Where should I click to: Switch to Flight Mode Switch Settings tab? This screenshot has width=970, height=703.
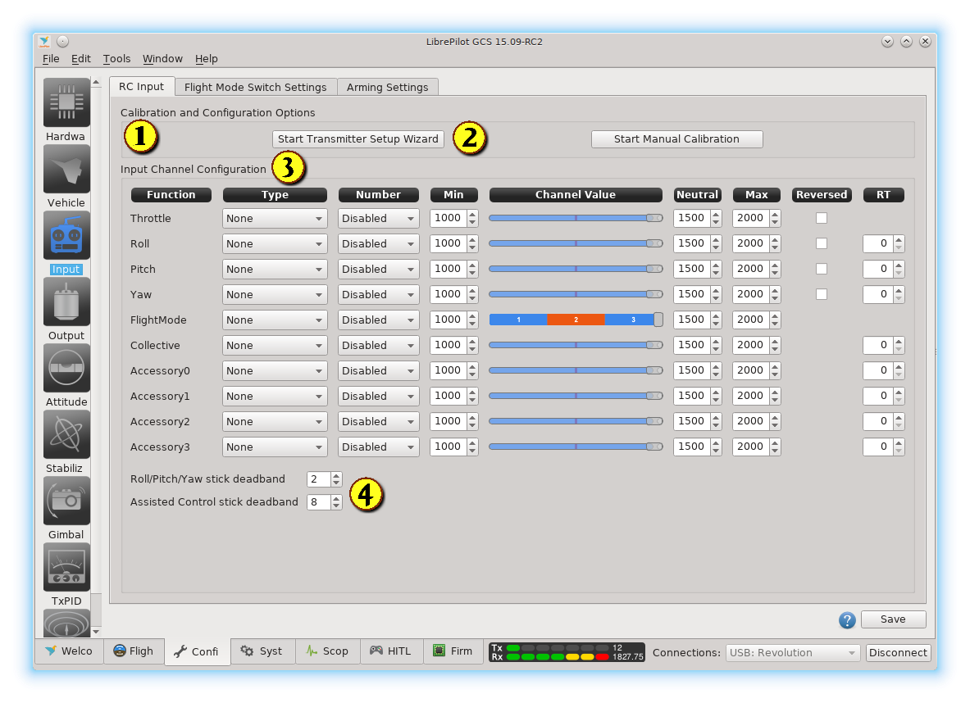[256, 87]
